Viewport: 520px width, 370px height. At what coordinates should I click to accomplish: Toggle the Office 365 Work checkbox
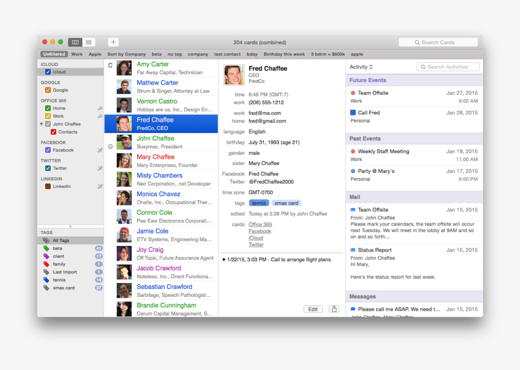(x=48, y=116)
